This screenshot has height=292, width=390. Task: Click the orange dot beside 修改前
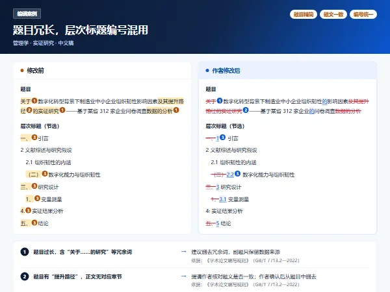pos(22,71)
